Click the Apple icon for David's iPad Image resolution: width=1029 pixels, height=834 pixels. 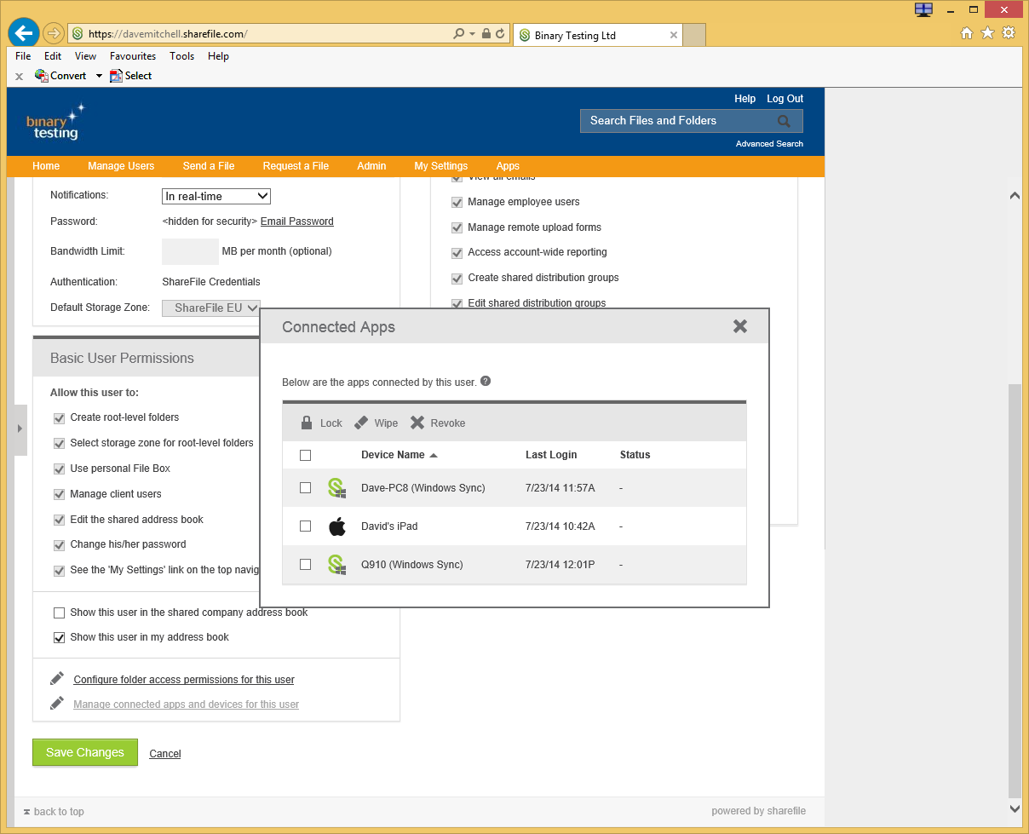coord(337,526)
